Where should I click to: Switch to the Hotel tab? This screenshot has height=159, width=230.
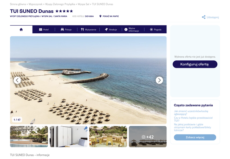(x=44, y=30)
